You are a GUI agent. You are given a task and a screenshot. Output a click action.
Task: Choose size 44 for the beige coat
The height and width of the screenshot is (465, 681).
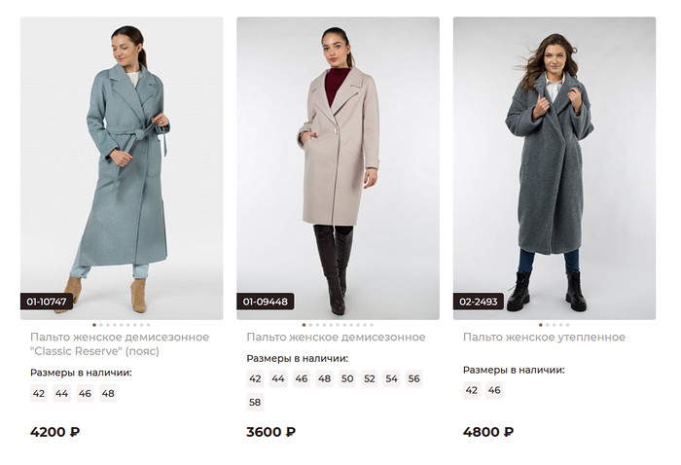click(278, 378)
